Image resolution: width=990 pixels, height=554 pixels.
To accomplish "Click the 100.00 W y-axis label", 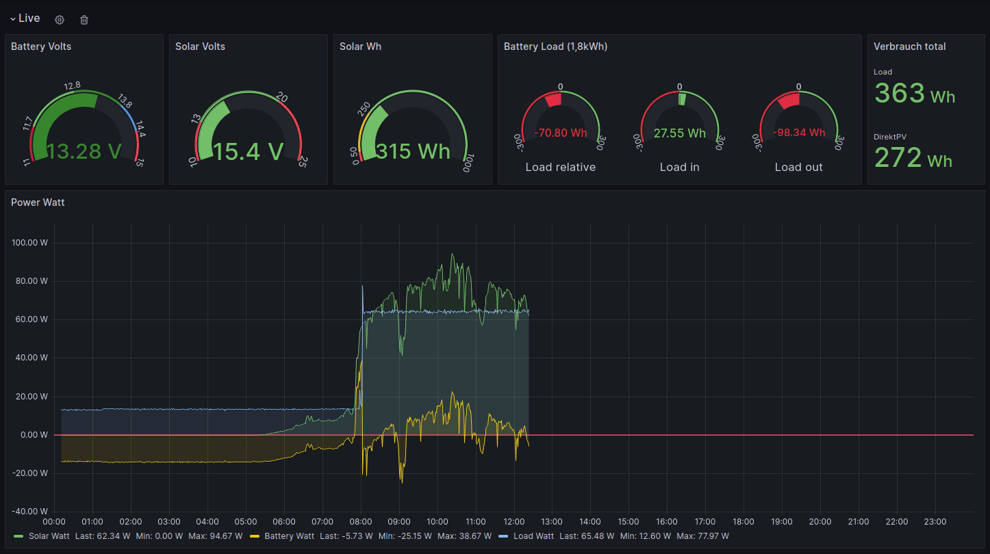I will click(31, 243).
